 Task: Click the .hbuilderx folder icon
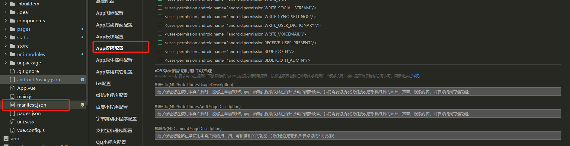point(12,4)
